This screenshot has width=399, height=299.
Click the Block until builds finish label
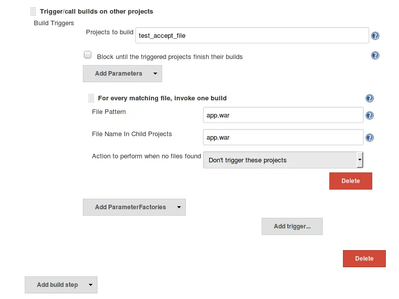(170, 57)
